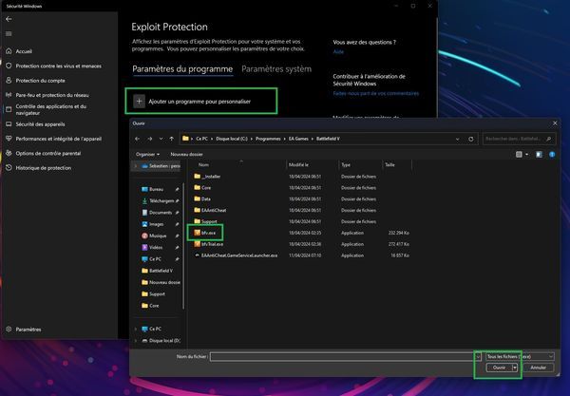Viewport: 570px width, 396px height.
Task: Switch to Paramètres système tab
Action: 276,69
